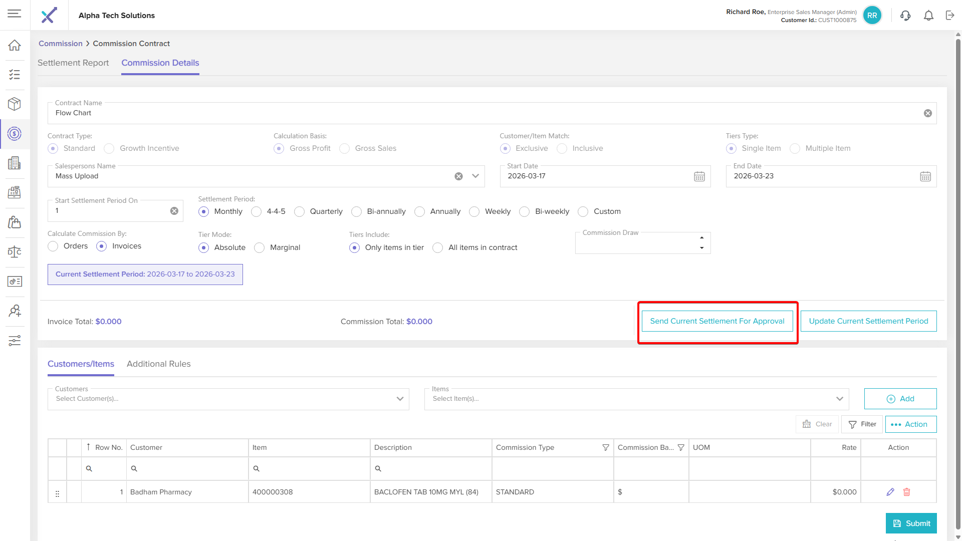Expand the Salespersons Name dropdown
This screenshot has height=541, width=962.
[475, 176]
